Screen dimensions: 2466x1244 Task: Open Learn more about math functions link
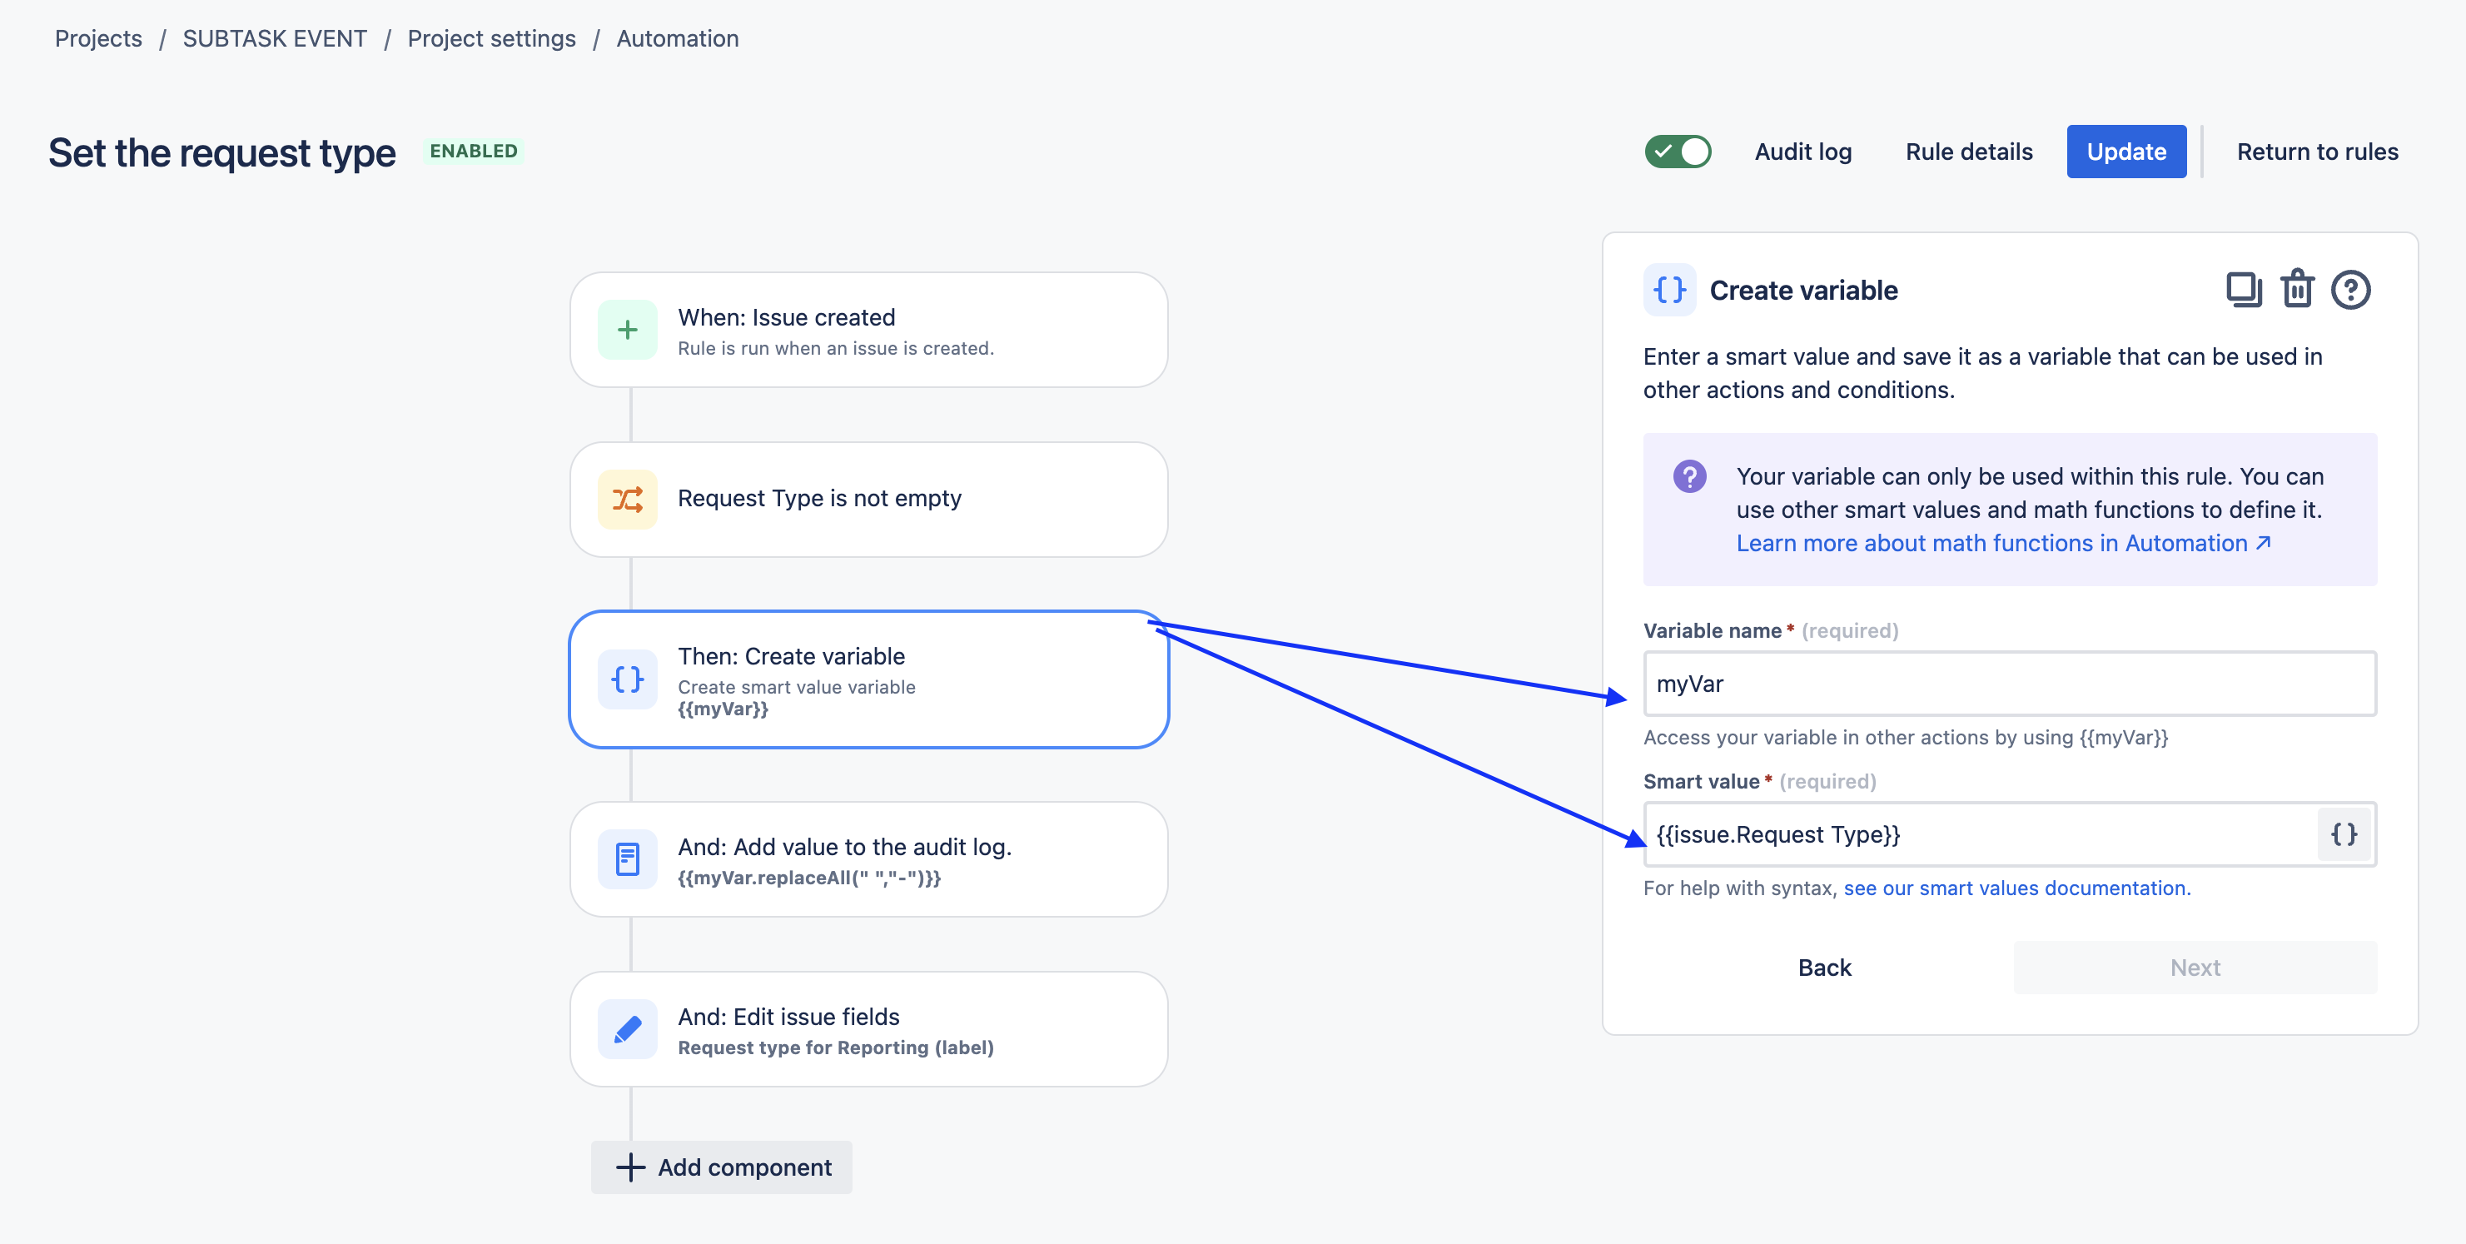tap(2002, 543)
